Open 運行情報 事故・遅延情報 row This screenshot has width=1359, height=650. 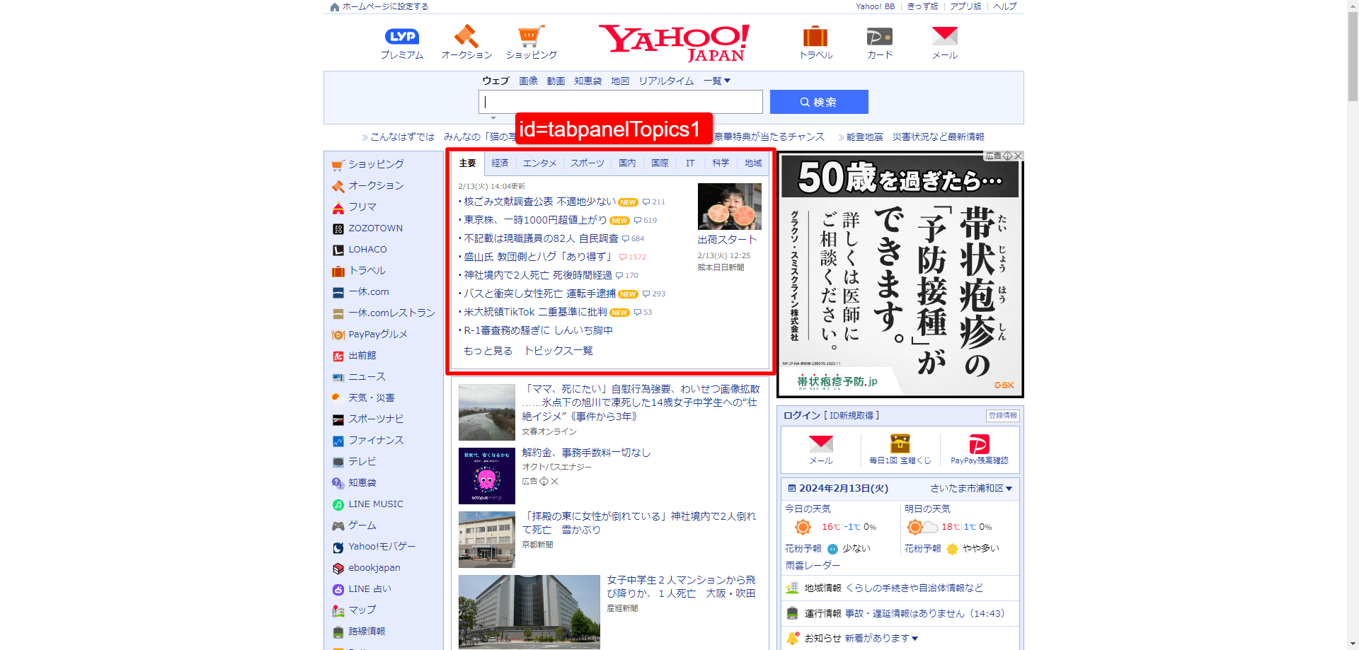click(x=900, y=614)
